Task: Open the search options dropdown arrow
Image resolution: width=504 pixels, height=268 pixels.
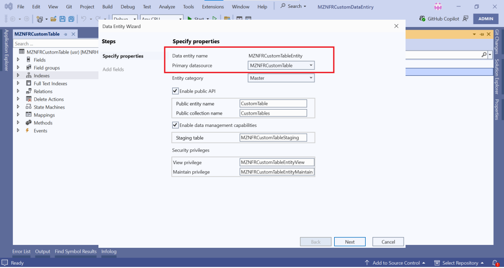Action: tap(490, 55)
